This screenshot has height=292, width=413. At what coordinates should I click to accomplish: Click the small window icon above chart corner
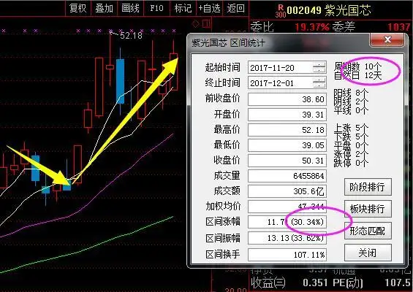[x=207, y=24]
